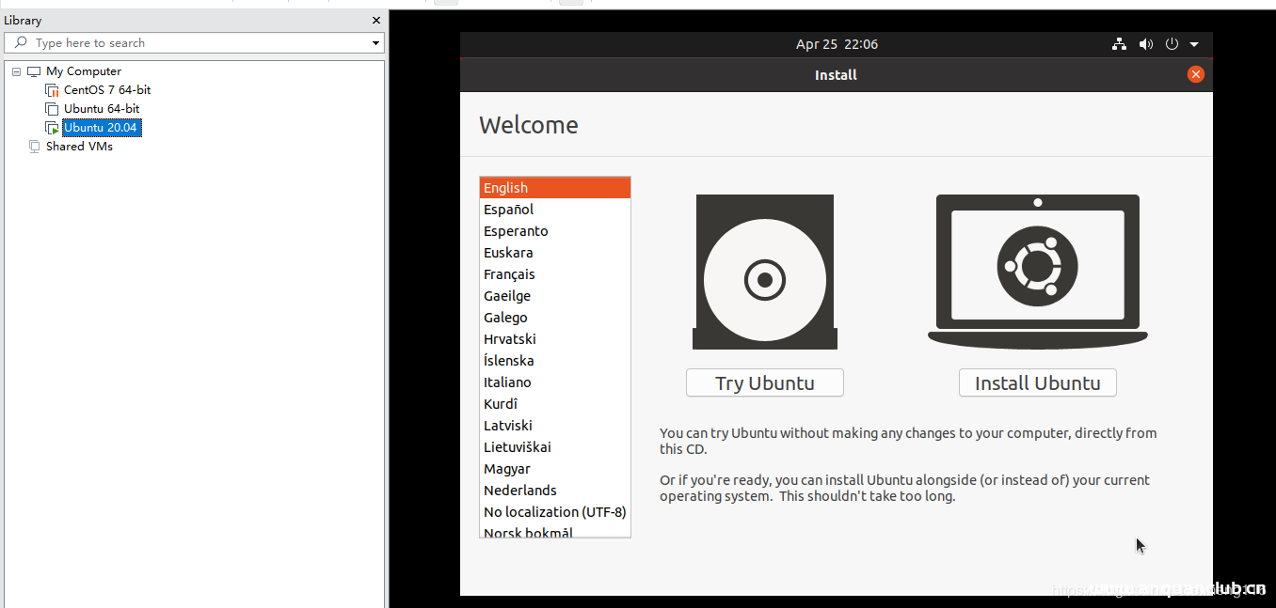The height and width of the screenshot is (608, 1276).
Task: Click the Install Ubuntu button
Action: (1037, 382)
